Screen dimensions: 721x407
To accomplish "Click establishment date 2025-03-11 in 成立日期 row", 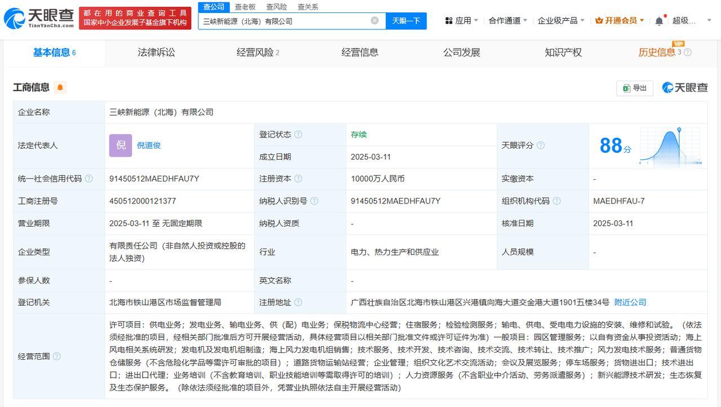I will click(371, 157).
